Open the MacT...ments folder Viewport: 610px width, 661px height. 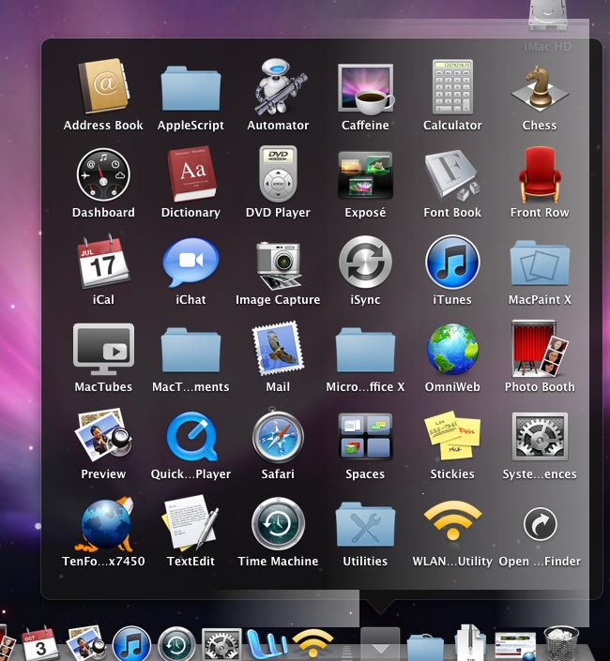191,350
